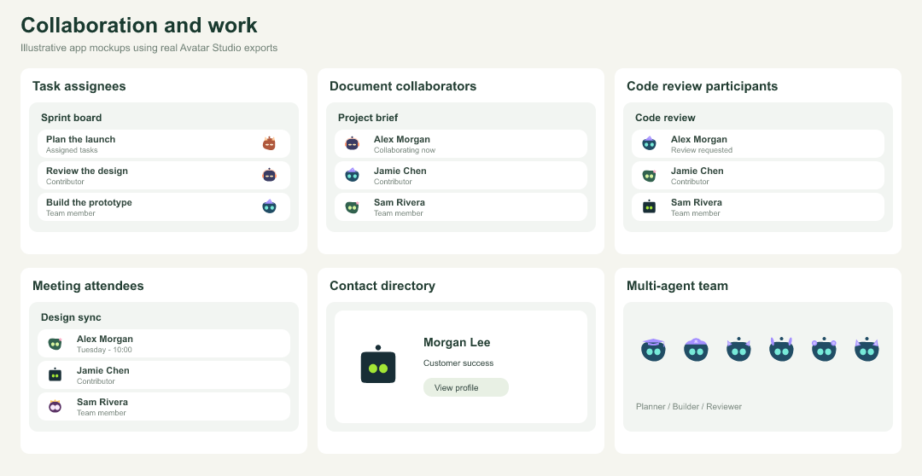This screenshot has height=476, width=922.
Task: Select the agent avatar with round bear ears
Action: (x=825, y=350)
